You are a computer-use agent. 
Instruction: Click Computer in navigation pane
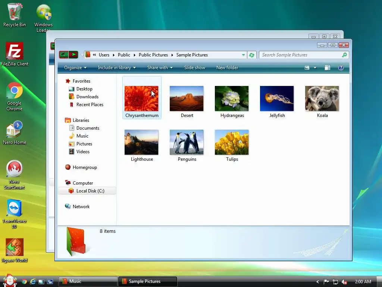83,183
